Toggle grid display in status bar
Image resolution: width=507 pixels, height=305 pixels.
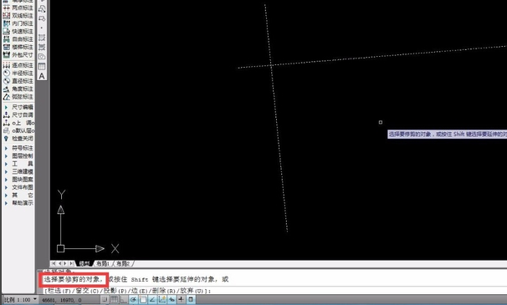coord(114,299)
